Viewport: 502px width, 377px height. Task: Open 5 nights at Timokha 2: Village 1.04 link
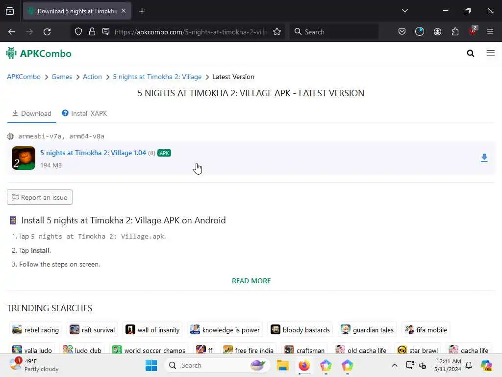(x=93, y=153)
